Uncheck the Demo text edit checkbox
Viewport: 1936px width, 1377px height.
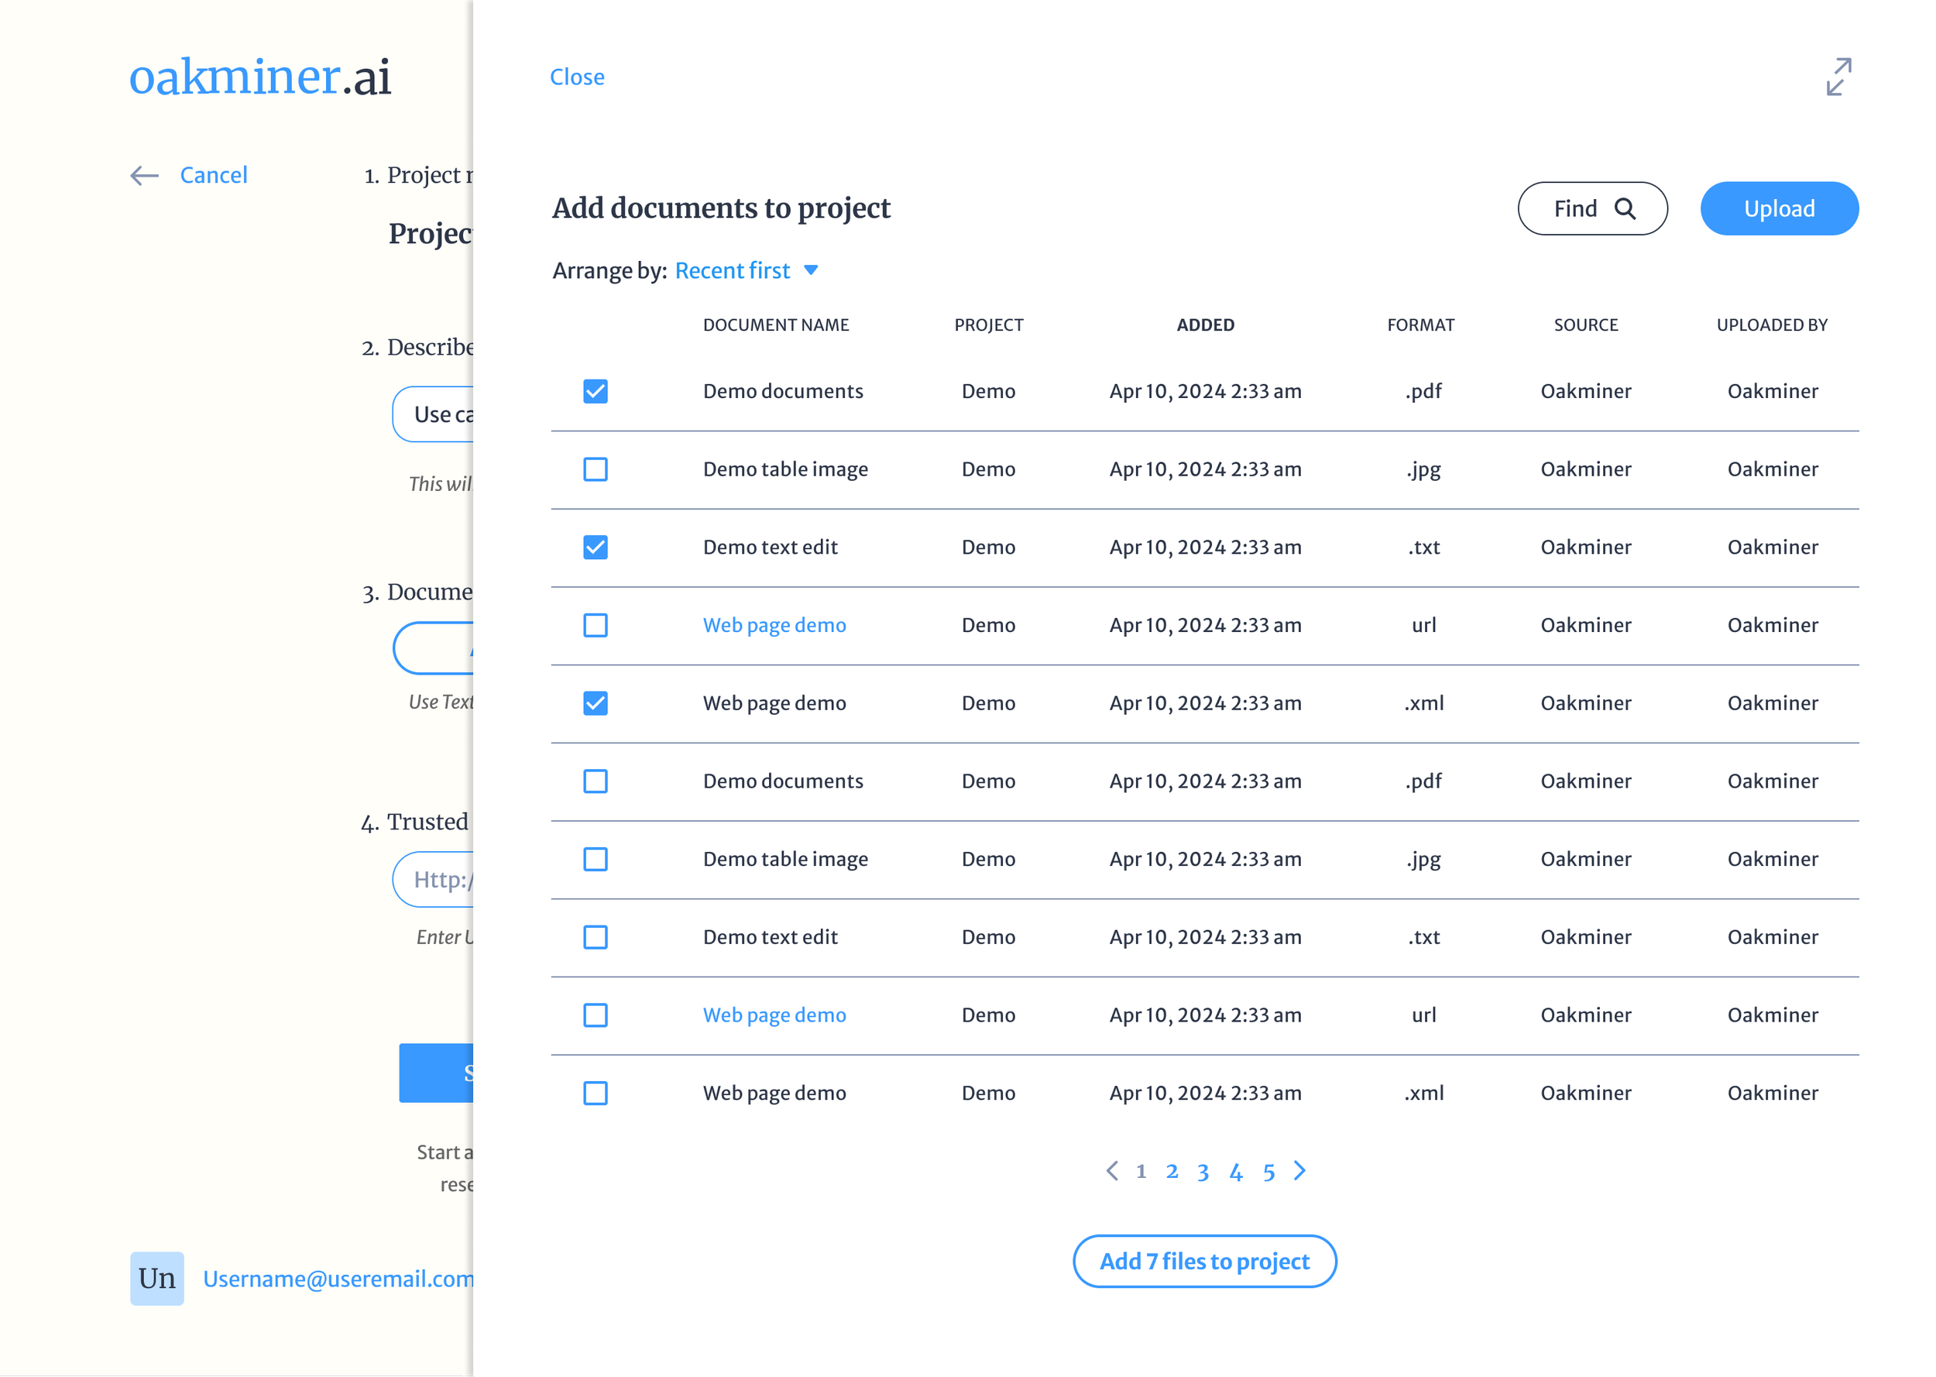596,547
